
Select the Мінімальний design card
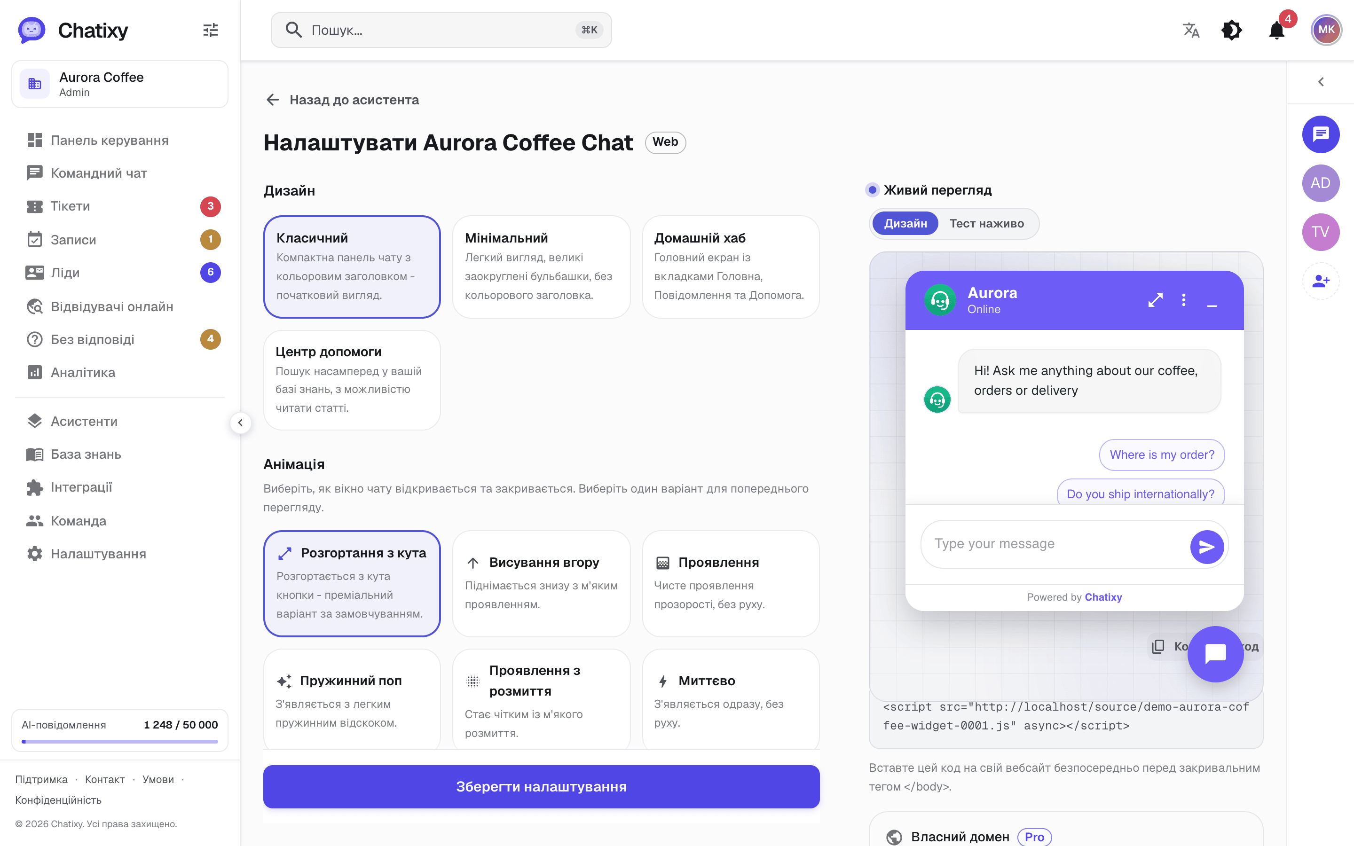click(541, 267)
